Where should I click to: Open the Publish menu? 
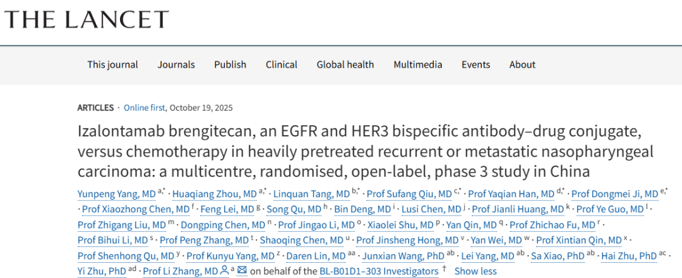pyautogui.click(x=230, y=64)
